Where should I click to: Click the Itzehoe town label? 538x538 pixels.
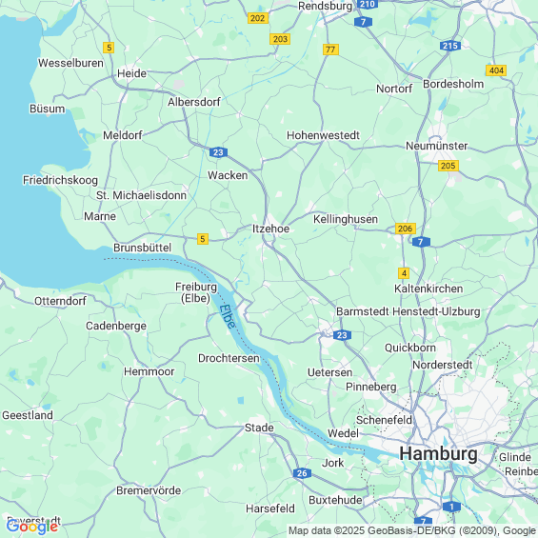pos(270,229)
